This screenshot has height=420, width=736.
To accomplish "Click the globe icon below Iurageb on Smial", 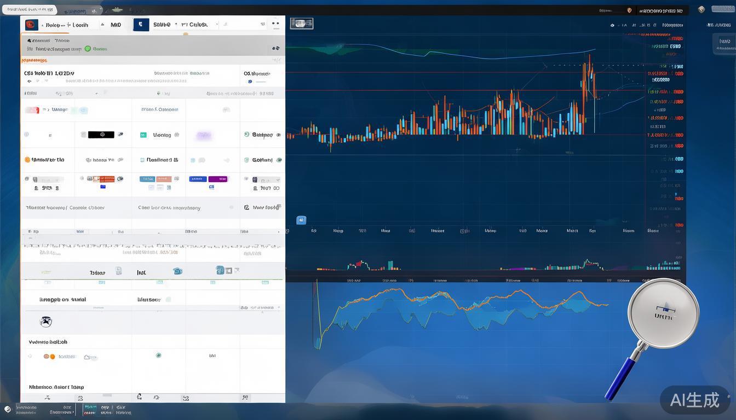I will (45, 320).
